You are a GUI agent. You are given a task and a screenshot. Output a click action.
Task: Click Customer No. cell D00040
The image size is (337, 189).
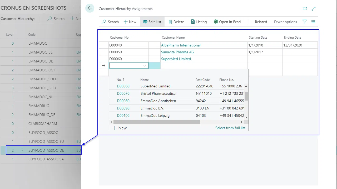(x=128, y=45)
